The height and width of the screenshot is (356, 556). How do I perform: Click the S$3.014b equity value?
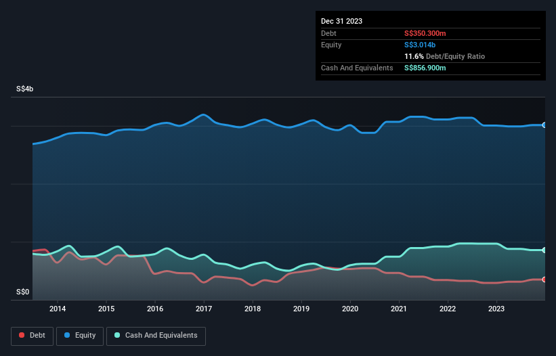(421, 45)
